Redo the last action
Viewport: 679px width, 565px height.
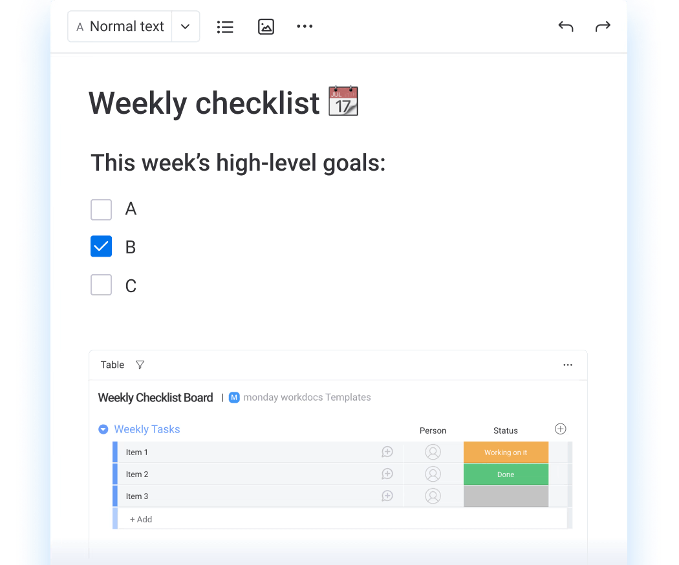tap(603, 27)
